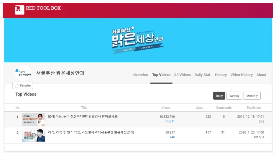Viewport: 276px width, 156px height.
Task: Open the History tab
Action: (x=221, y=75)
